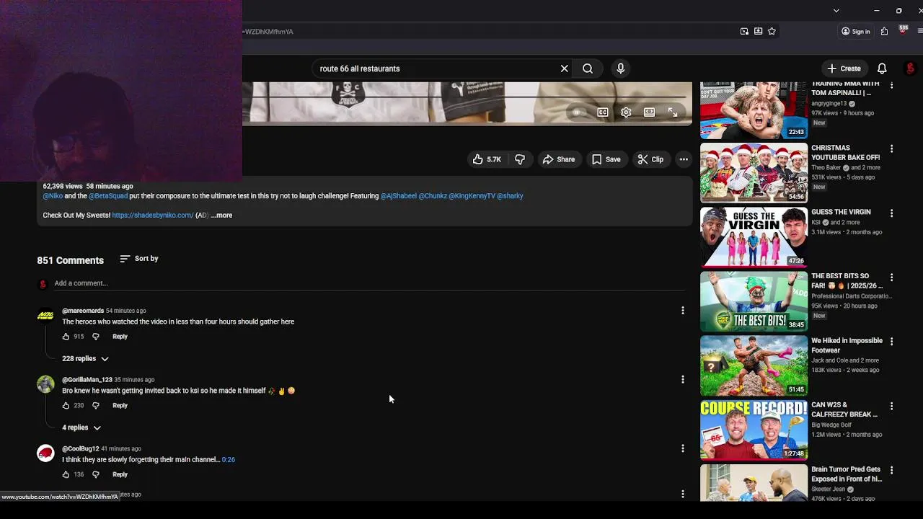Click the browser Sign in button
Viewport: 923px width, 519px height.
[x=856, y=32]
